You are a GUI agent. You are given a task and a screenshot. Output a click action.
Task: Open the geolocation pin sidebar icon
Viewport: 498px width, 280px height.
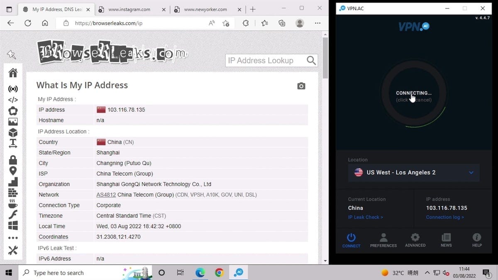coord(13,171)
